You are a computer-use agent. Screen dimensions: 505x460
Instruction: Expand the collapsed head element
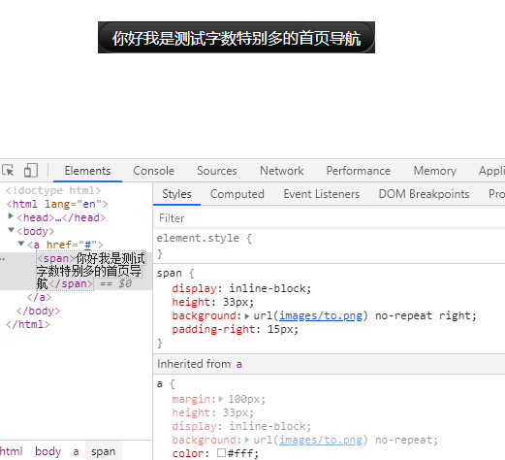coord(11,216)
